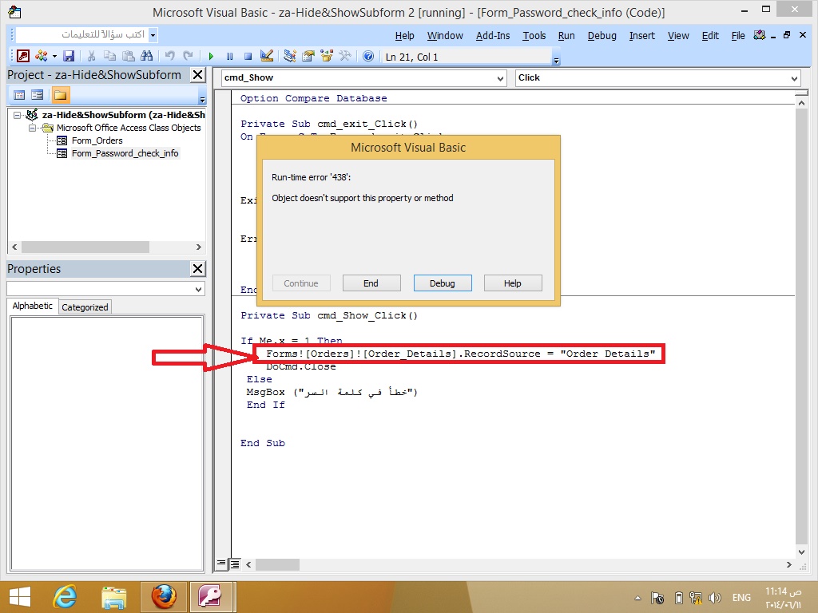The image size is (818, 613).
Task: Click View Object icon in Project panel
Action: [x=37, y=95]
